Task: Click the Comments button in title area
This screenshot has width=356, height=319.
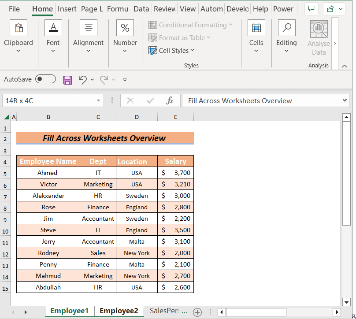Action: (311, 9)
